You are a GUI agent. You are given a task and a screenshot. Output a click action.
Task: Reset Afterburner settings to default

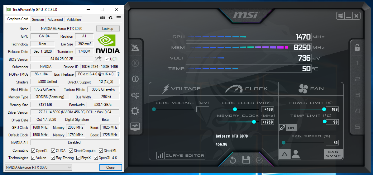tap(233, 160)
